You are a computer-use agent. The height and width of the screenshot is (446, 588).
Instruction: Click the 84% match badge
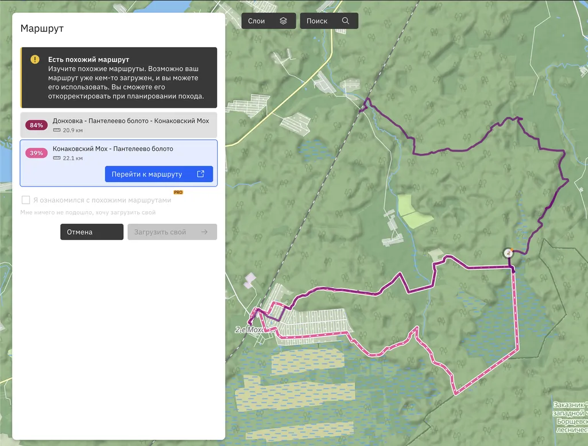point(36,125)
